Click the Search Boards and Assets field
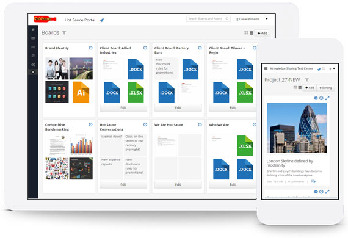 [x=208, y=19]
